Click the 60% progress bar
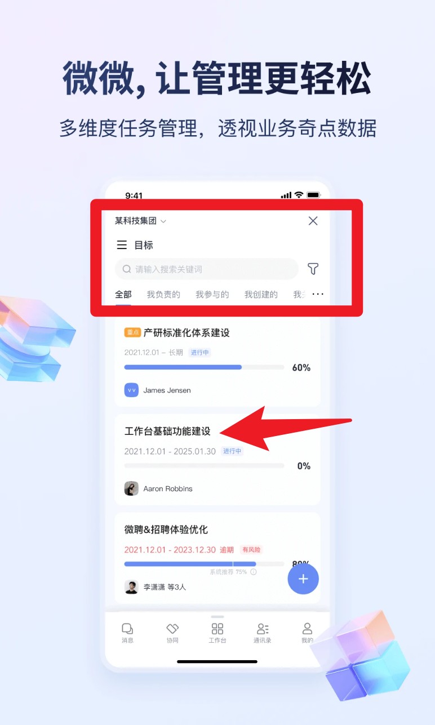This screenshot has width=435, height=725. point(204,367)
